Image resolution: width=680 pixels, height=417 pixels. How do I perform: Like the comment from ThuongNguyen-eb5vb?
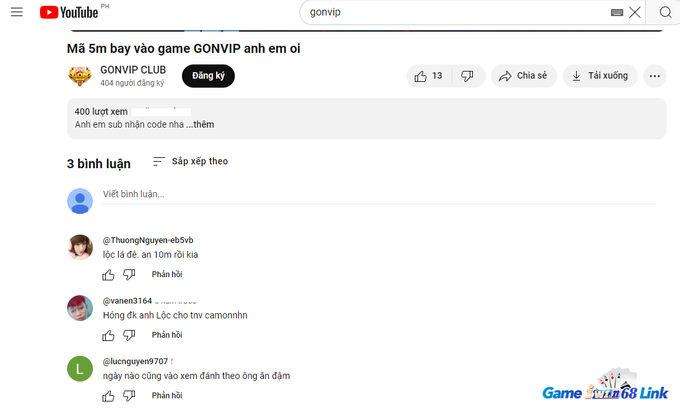coord(108,275)
